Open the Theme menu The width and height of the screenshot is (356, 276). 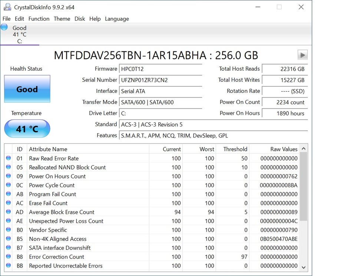pyautogui.click(x=62, y=19)
